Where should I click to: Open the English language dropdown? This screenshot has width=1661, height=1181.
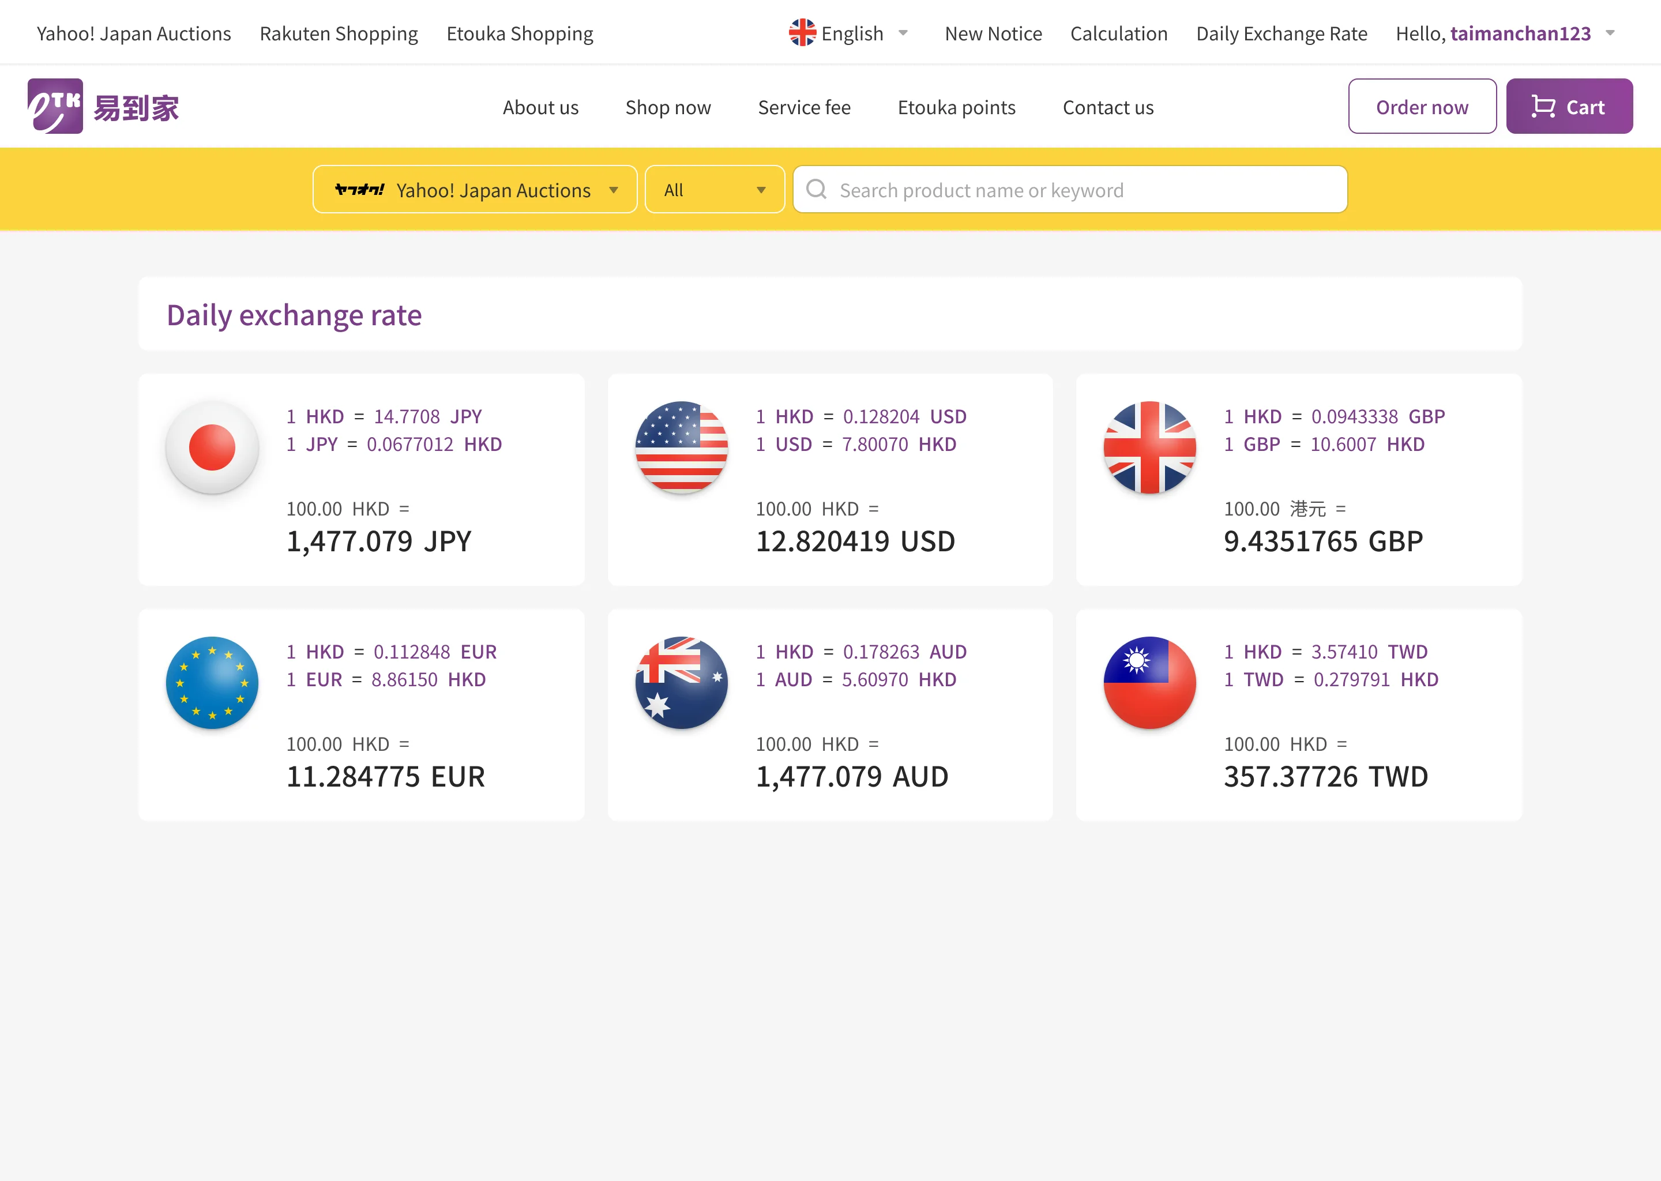tap(849, 33)
